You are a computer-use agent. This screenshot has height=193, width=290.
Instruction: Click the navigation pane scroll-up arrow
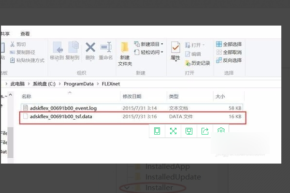[11, 95]
